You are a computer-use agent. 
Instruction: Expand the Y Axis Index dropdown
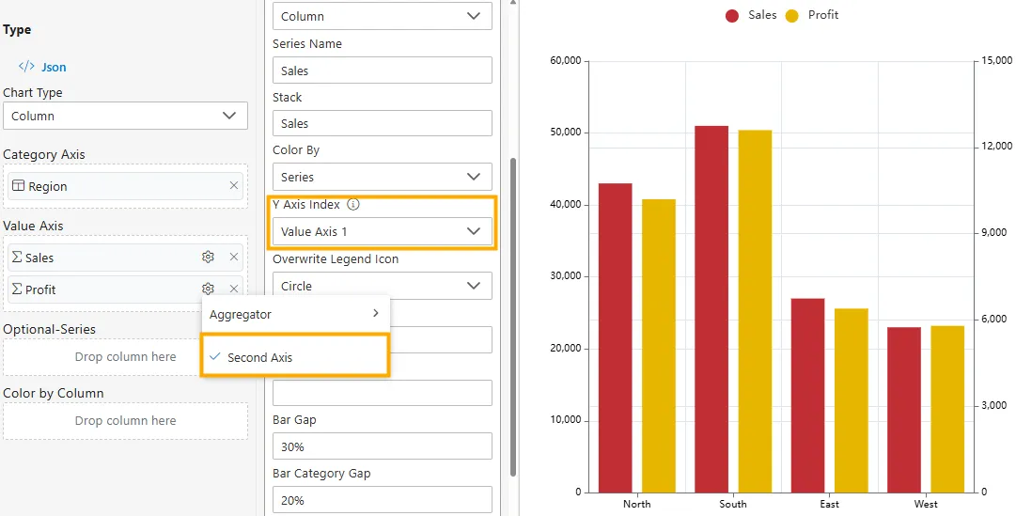click(382, 231)
